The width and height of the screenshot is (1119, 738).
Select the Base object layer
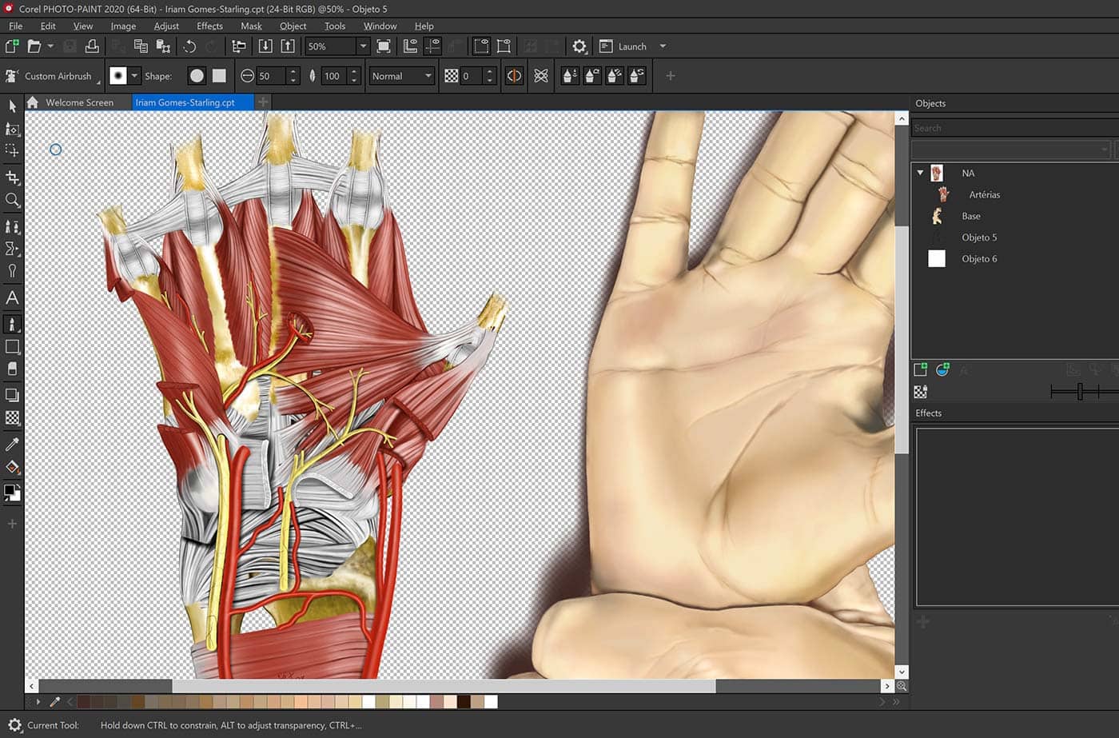[970, 216]
